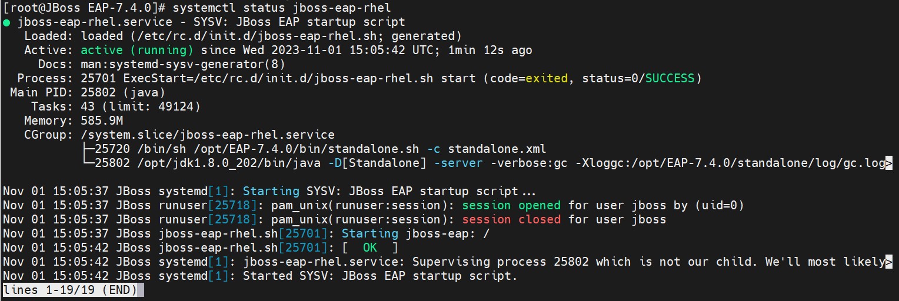Screen dimensions: 899x301
Task: Click the truncation arrow after gc.log
Action: click(888, 163)
